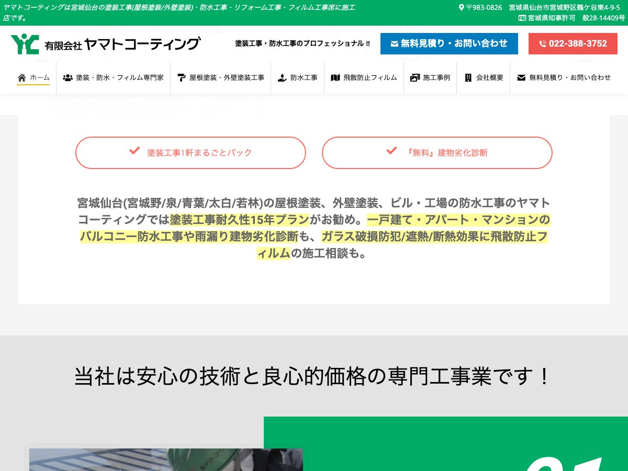The image size is (628, 471).
Task: Click the checkmark icon on 建物劣化診断 button
Action: pyautogui.click(x=391, y=151)
